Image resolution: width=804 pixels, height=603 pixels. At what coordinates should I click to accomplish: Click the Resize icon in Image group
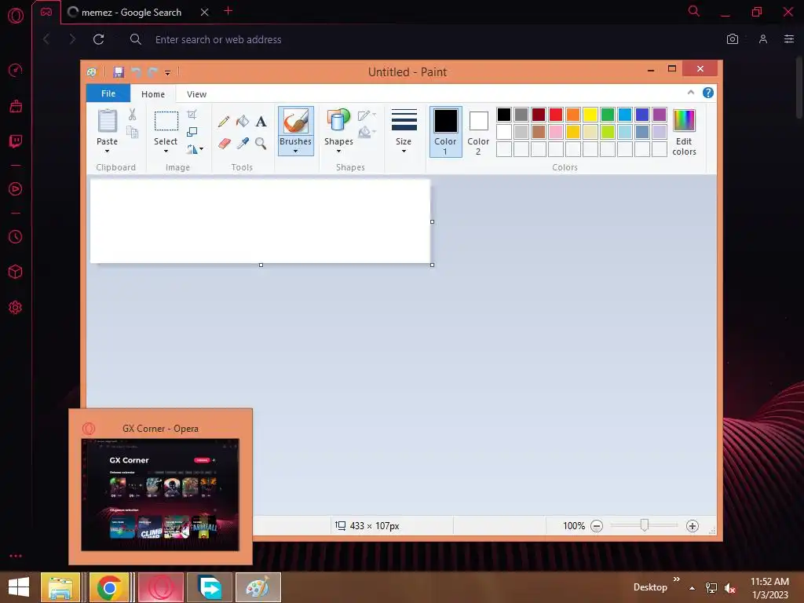(x=192, y=132)
